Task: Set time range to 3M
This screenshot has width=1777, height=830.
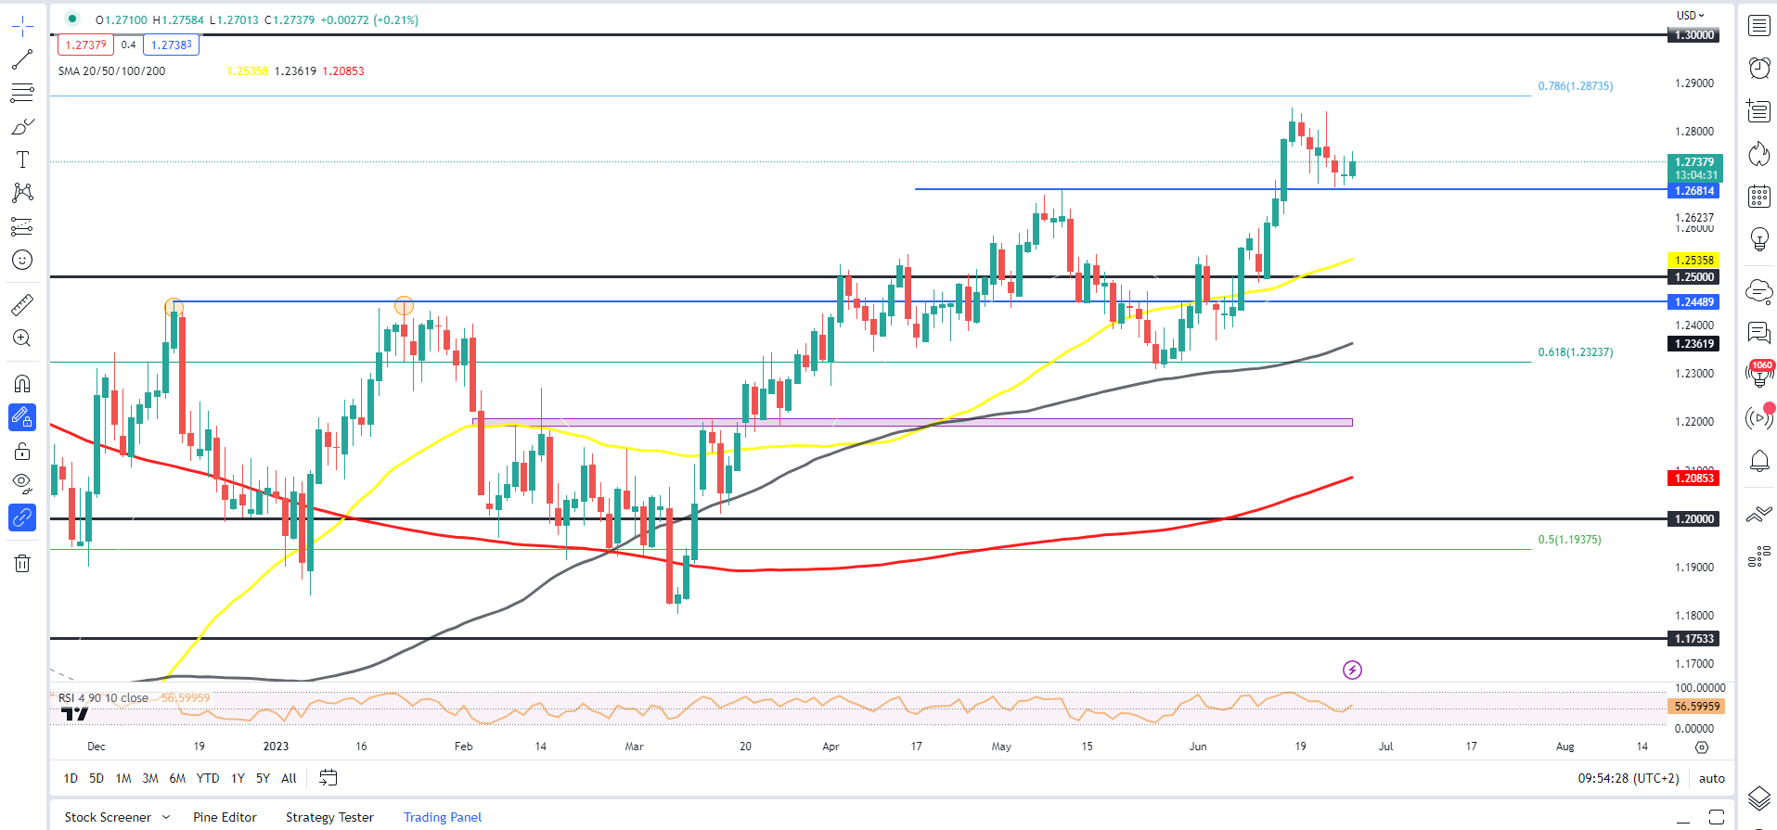Action: 150,778
